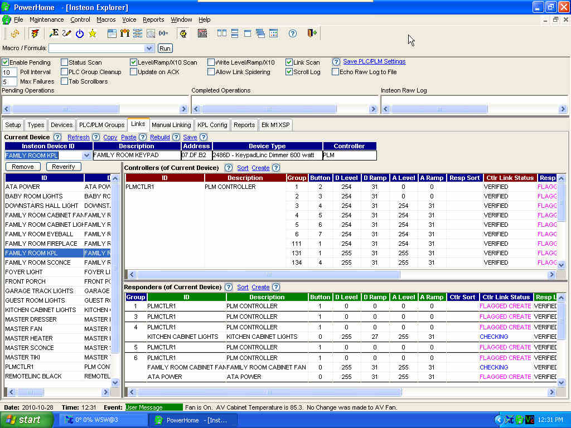Screen dimensions: 571x428
Task: Switch to the Devices tab
Action: tap(61, 125)
